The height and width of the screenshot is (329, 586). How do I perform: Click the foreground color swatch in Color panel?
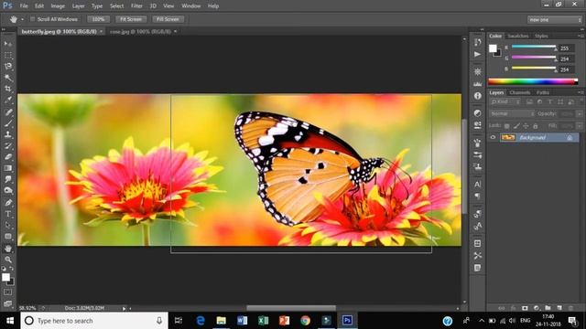(493, 48)
